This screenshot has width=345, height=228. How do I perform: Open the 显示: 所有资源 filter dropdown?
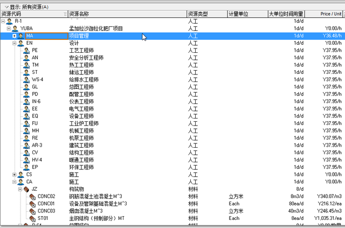6,7
